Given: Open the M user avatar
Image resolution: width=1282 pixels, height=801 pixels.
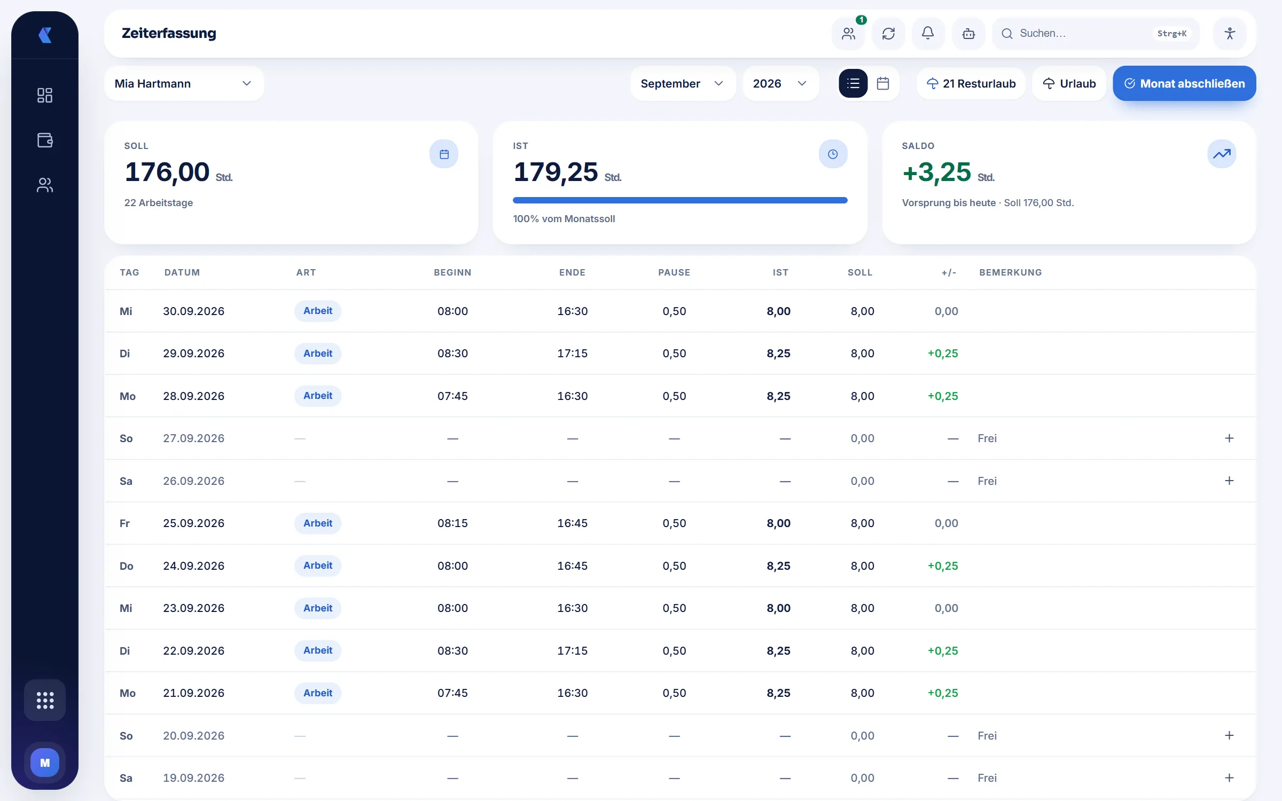Looking at the screenshot, I should 45,763.
